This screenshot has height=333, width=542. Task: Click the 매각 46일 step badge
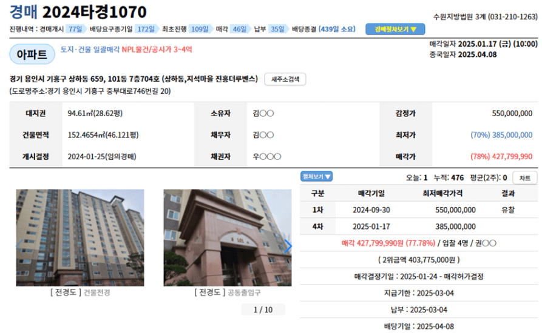coord(240,29)
